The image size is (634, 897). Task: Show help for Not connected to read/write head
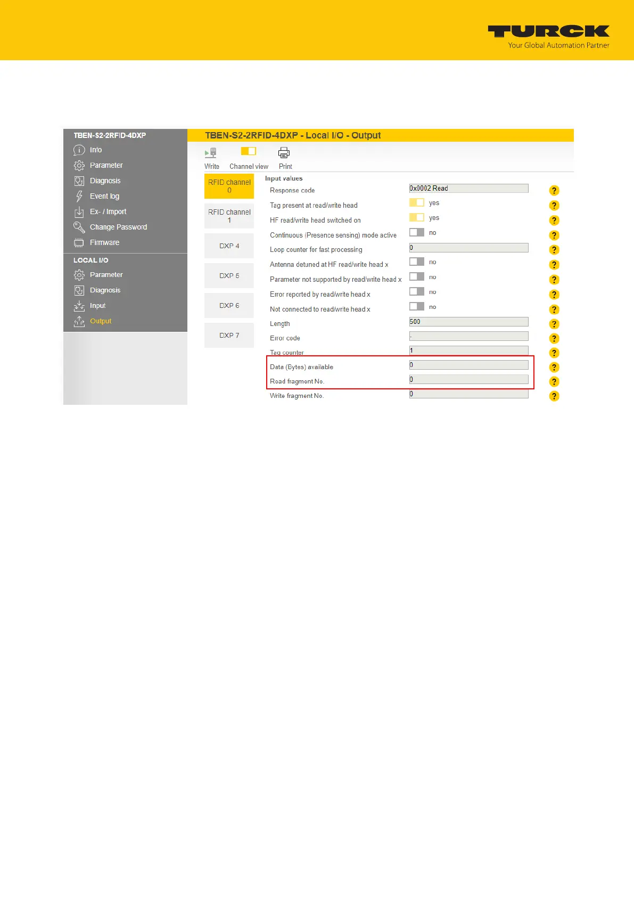(x=554, y=309)
